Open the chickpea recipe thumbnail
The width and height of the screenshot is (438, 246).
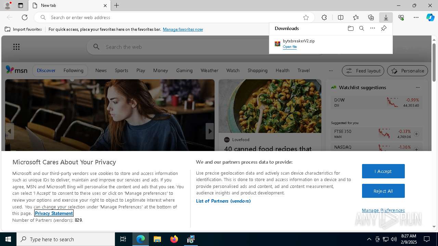(270, 106)
